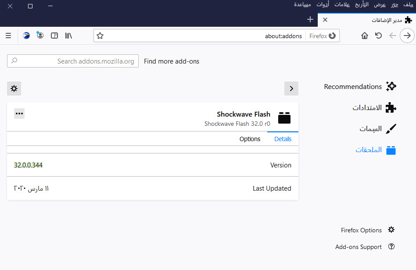Close the add-ons manager tab
The width and height of the screenshot is (416, 270).
click(x=325, y=20)
